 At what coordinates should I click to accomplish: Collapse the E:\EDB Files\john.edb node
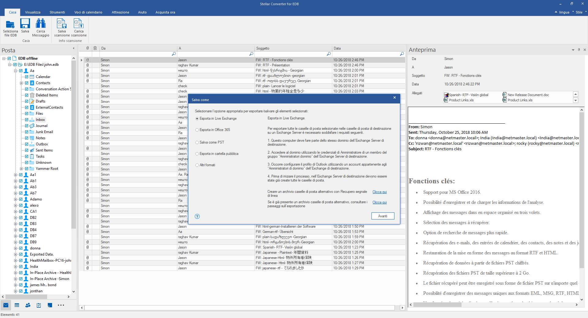10,65
